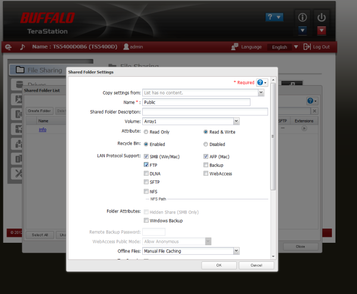Select the Read Only attribute
357x294 pixels.
pyautogui.click(x=146, y=132)
